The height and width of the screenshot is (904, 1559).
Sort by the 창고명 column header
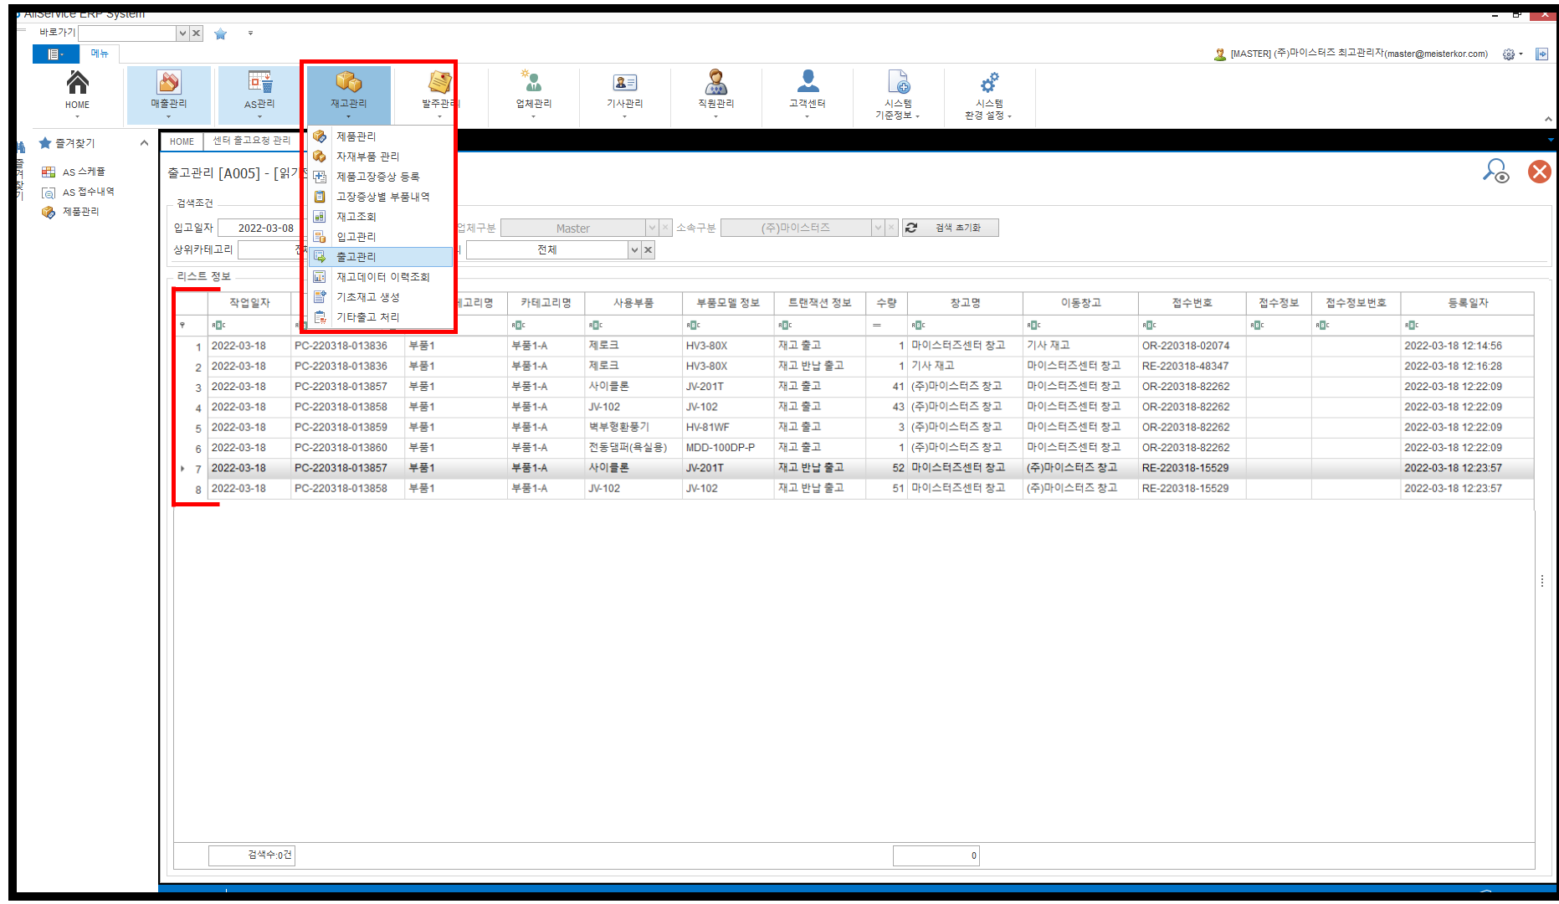click(965, 303)
